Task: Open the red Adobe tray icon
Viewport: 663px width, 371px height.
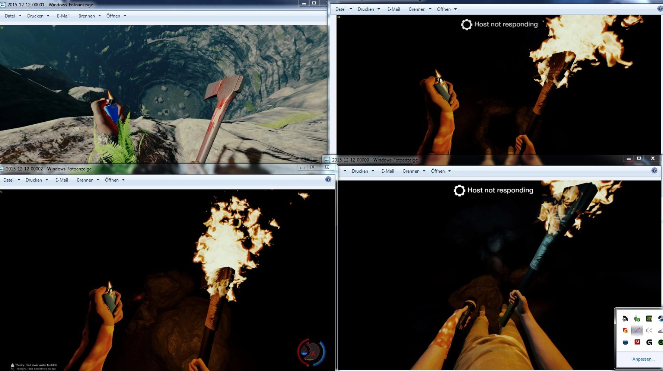Action: point(637,342)
